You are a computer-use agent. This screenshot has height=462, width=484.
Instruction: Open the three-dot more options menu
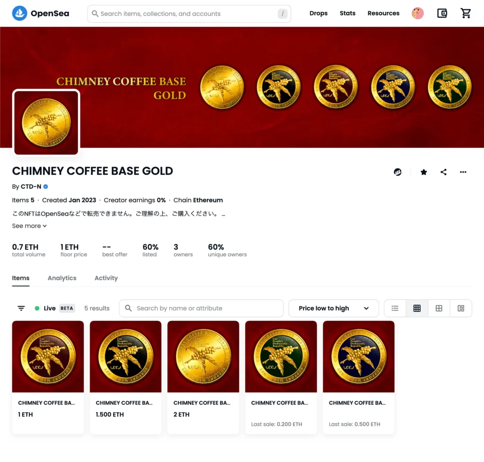(463, 172)
